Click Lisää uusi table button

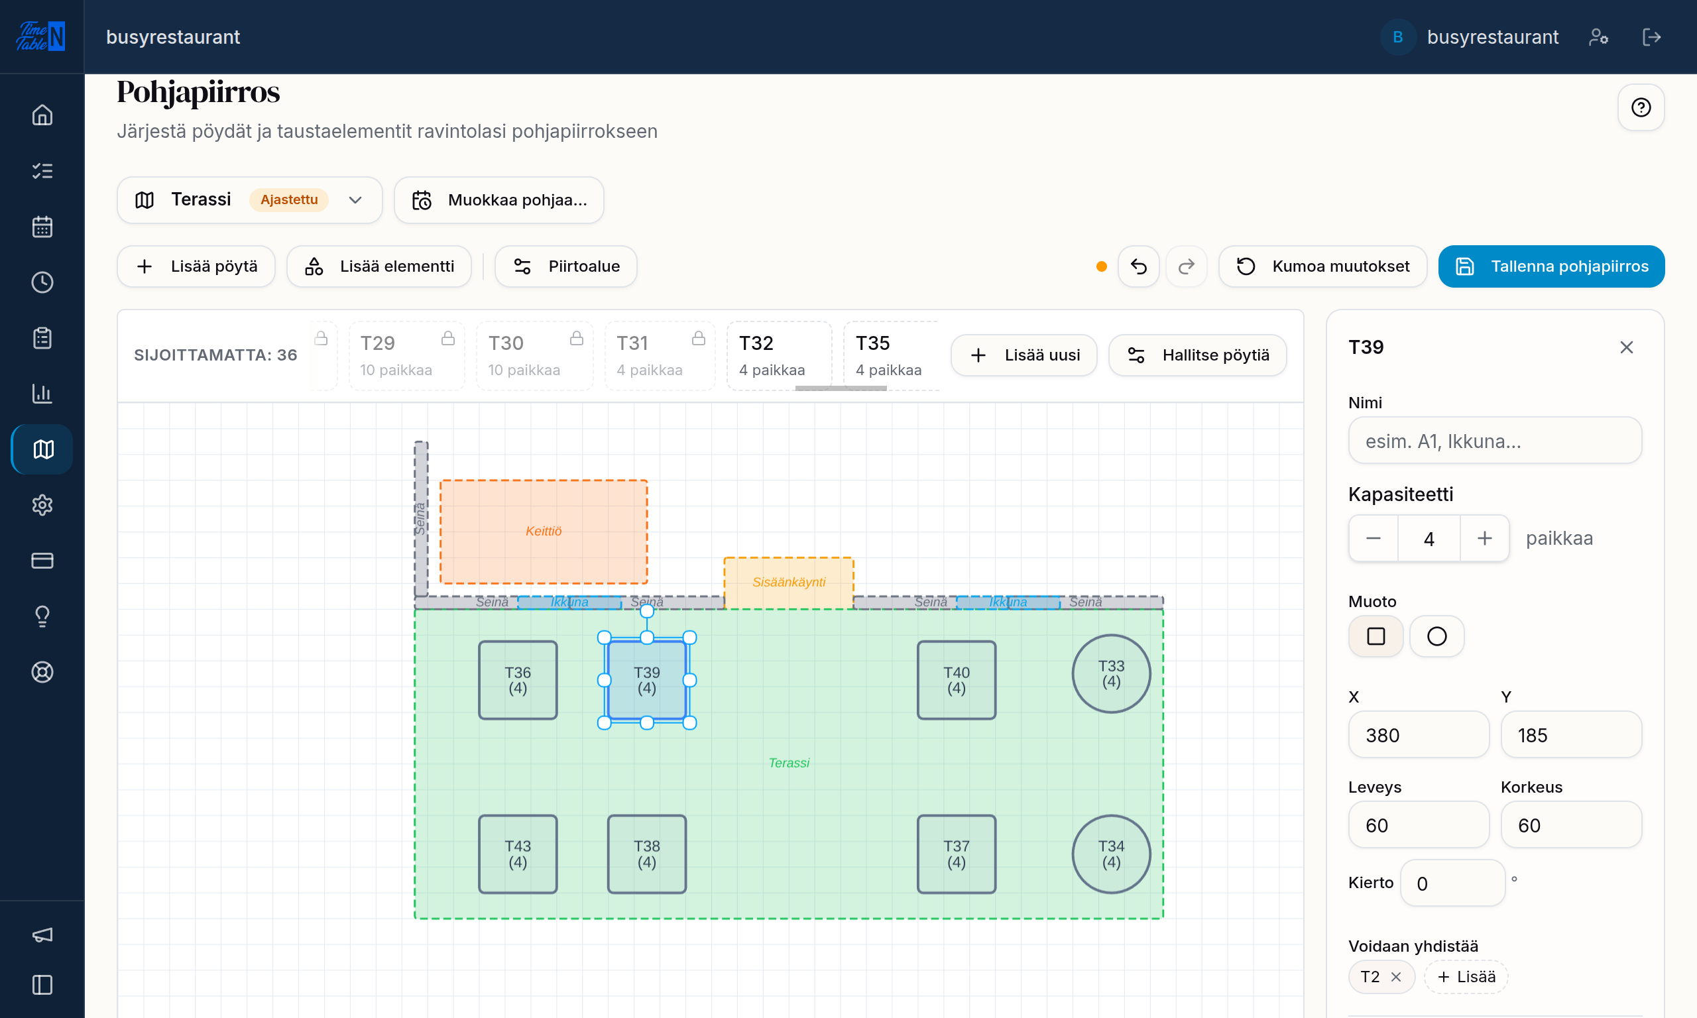point(1024,355)
